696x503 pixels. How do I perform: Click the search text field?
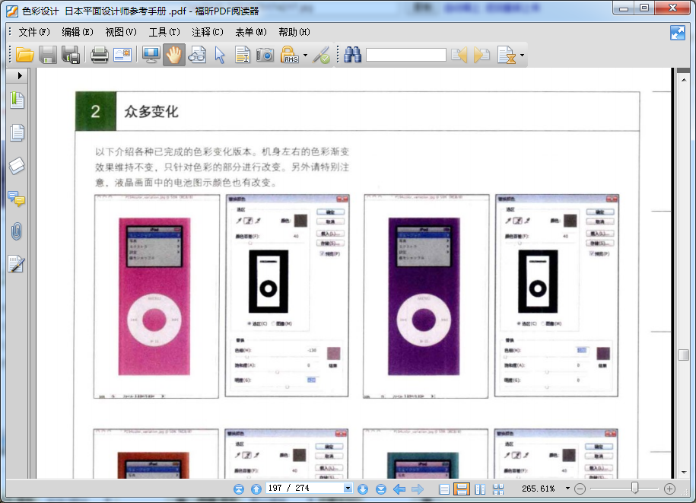coord(405,55)
